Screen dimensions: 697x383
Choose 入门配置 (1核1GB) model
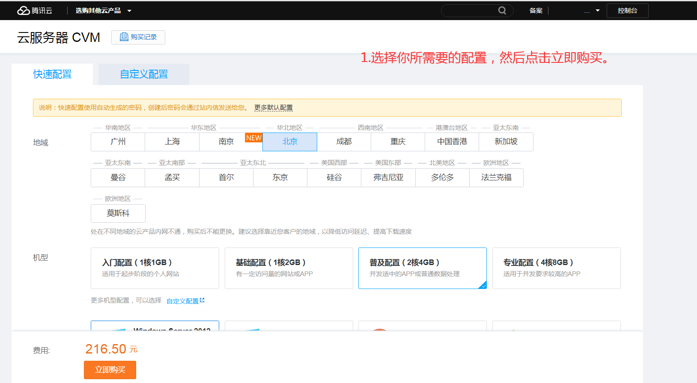point(155,268)
